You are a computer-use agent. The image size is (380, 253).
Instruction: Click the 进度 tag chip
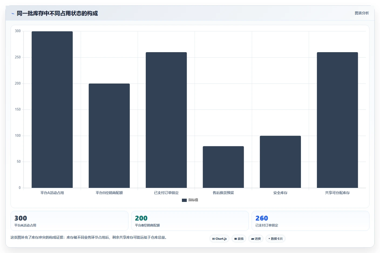coord(256,239)
